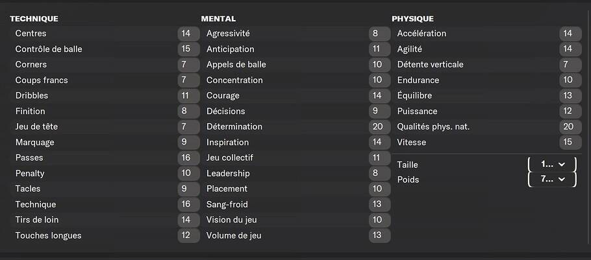Viewport: 591px width, 260px height.
Task: Edit the Vitesse attribute value
Action: (x=571, y=142)
